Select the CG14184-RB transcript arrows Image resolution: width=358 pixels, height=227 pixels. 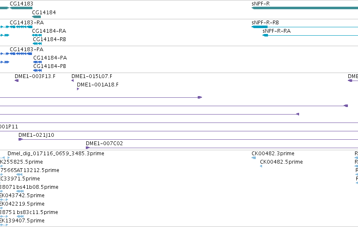(x=37, y=44)
